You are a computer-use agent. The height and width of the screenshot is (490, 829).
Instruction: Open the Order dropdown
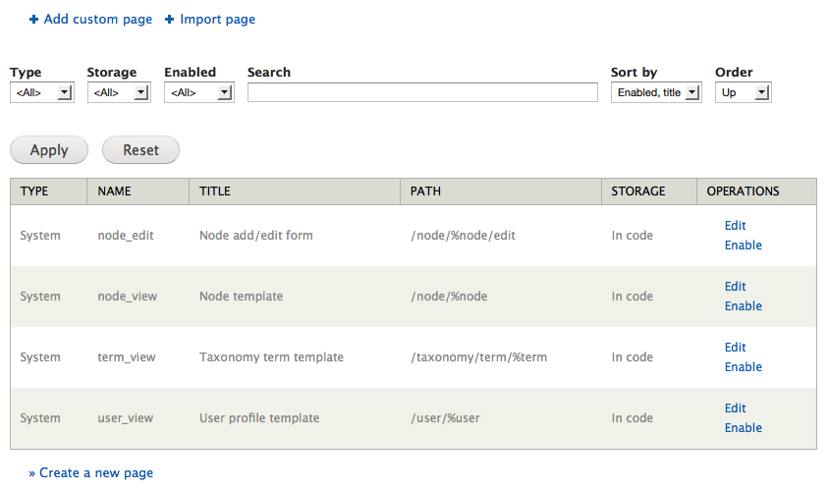743,92
